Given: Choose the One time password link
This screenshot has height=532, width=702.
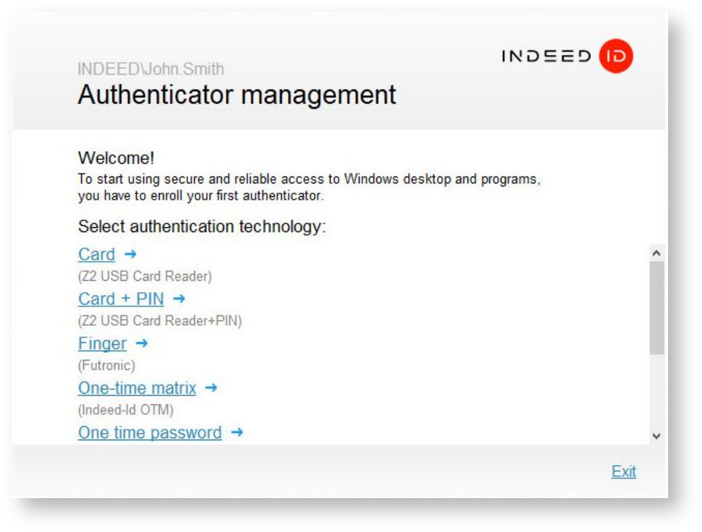Looking at the screenshot, I should tap(150, 433).
